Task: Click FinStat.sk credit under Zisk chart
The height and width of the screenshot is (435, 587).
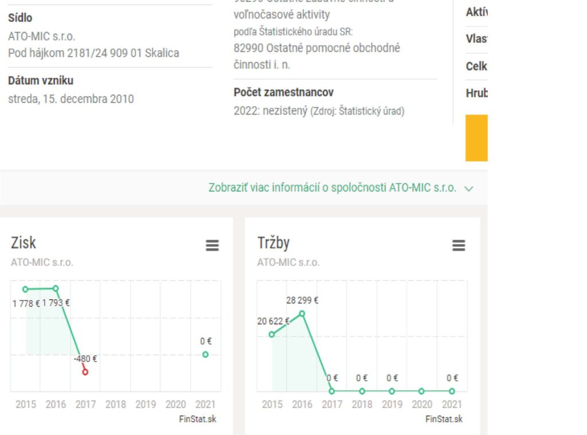Action: [198, 419]
